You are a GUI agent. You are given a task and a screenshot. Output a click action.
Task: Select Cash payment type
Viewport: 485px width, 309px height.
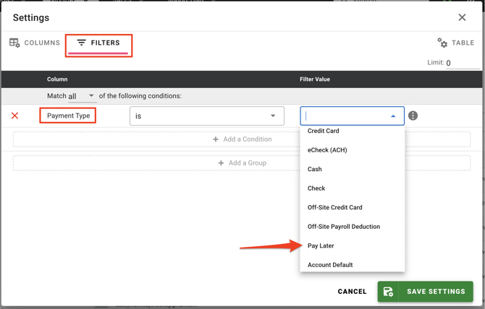(x=315, y=169)
